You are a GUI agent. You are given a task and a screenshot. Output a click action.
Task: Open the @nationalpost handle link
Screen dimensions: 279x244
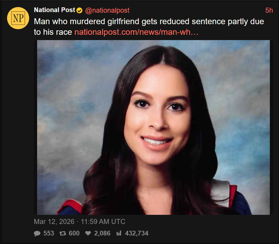[107, 10]
